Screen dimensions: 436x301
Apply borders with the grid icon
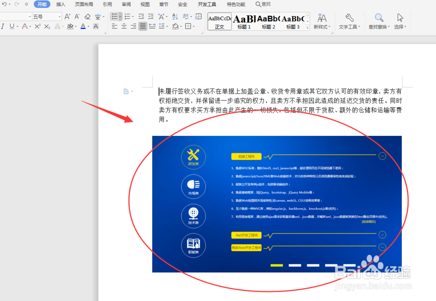pyautogui.click(x=188, y=27)
